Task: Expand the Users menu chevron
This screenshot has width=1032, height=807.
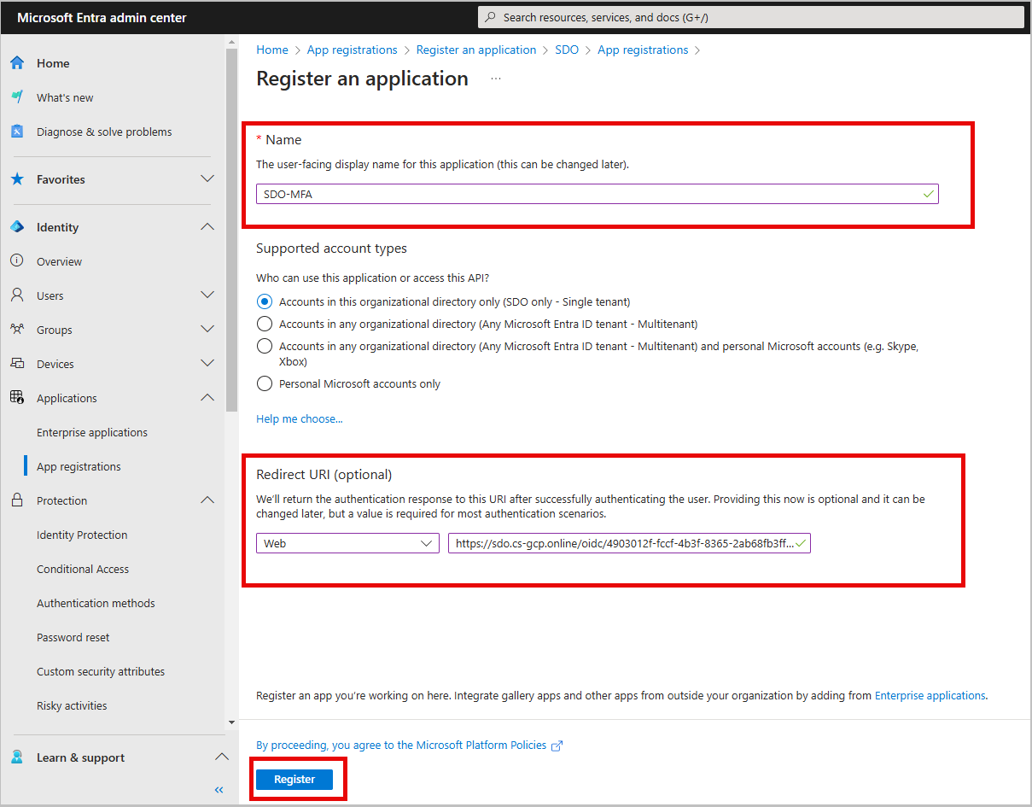Action: click(x=207, y=295)
